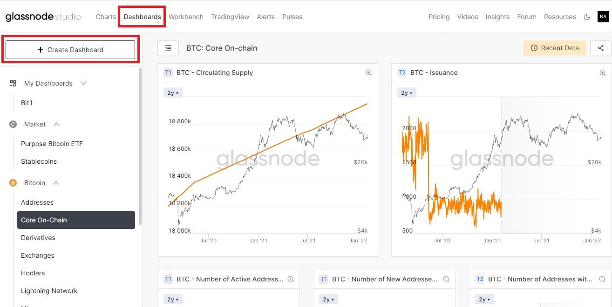Open the Bit1 dashboard
Image resolution: width=612 pixels, height=307 pixels.
tap(27, 103)
